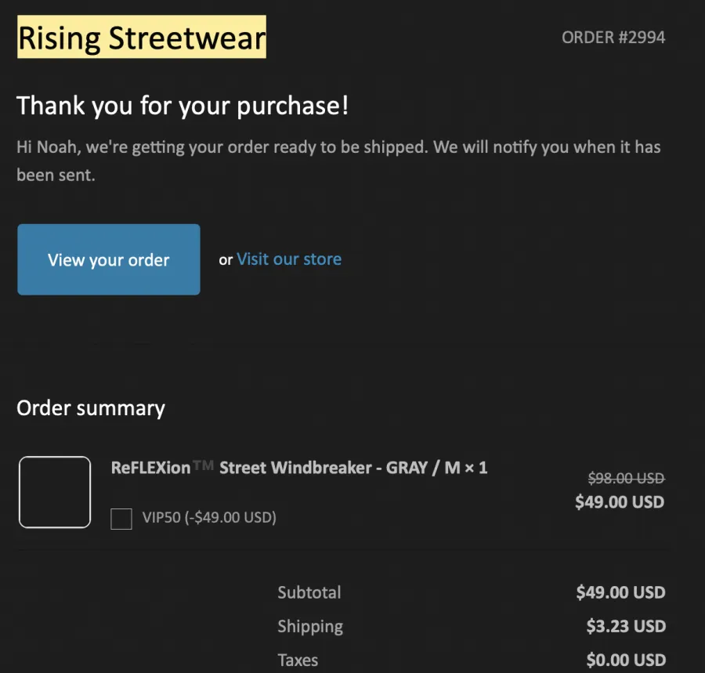The width and height of the screenshot is (705, 673).
Task: Click the Rising Streetwear store logo
Action: [142, 37]
